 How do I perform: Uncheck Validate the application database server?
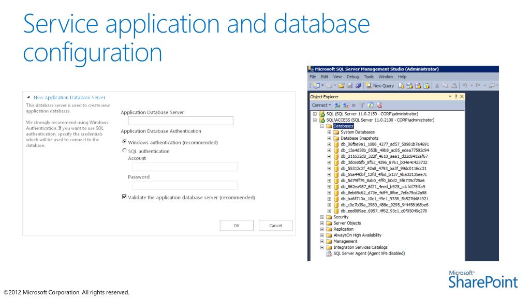tap(124, 197)
